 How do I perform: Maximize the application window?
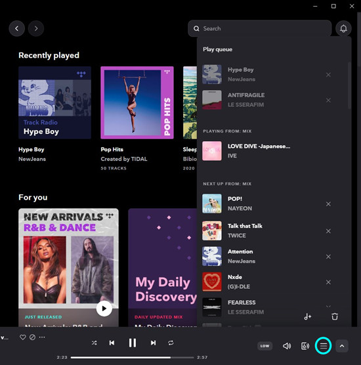pos(333,6)
